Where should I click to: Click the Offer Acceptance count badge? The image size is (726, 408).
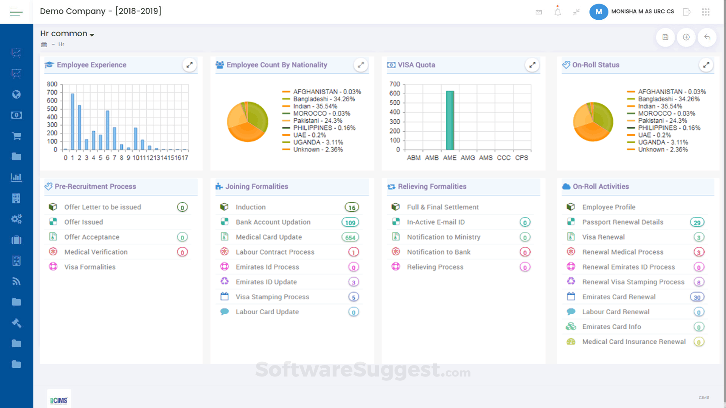point(182,237)
